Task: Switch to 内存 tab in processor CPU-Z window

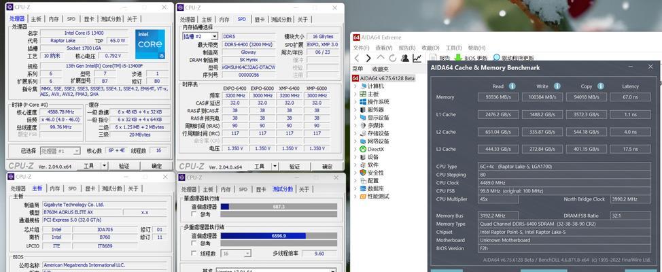Action: pos(54,19)
